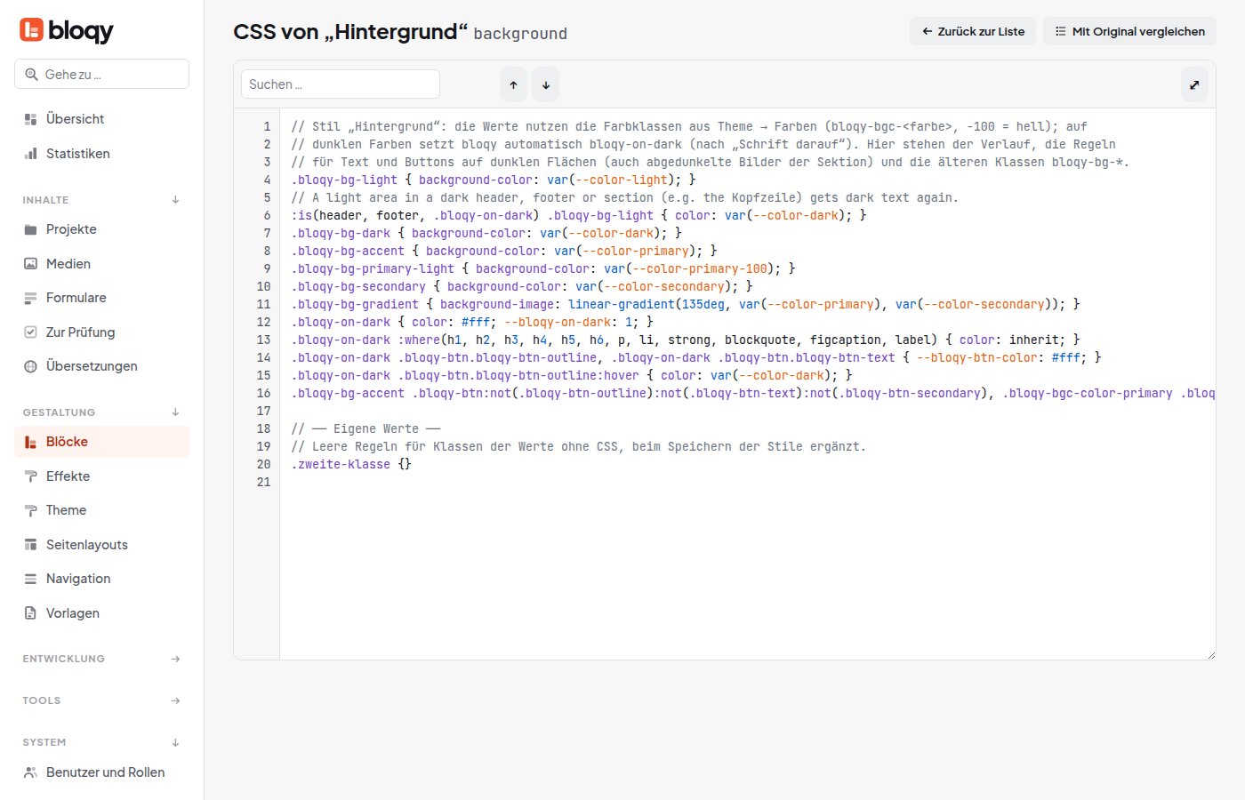
Task: Click the .zweite-klasse rule on line 20
Action: pyautogui.click(x=351, y=464)
